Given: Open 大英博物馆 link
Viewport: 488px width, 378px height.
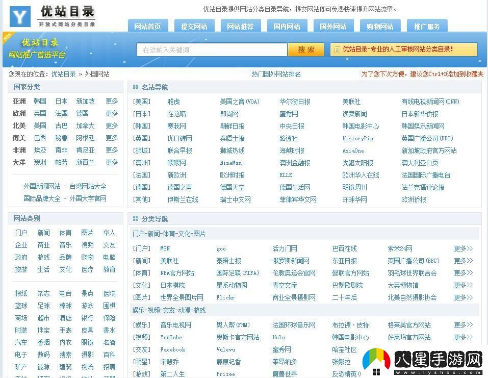Looking at the screenshot, I should pyautogui.click(x=403, y=285).
